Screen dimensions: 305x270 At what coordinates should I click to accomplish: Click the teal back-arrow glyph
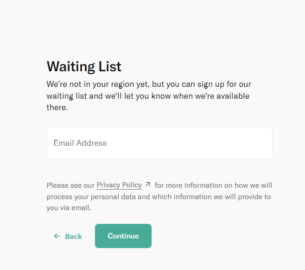coord(57,236)
